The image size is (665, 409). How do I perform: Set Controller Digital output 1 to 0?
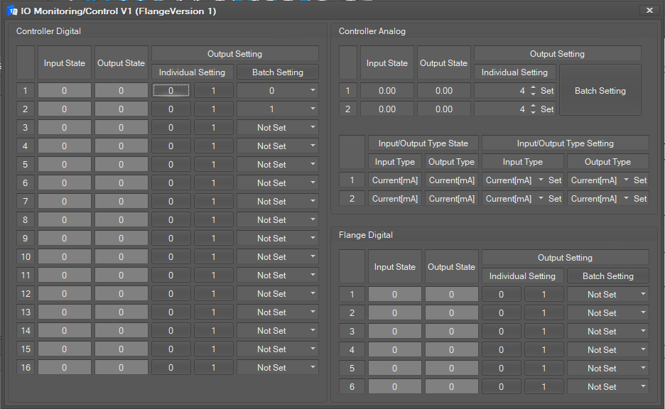tap(171, 91)
